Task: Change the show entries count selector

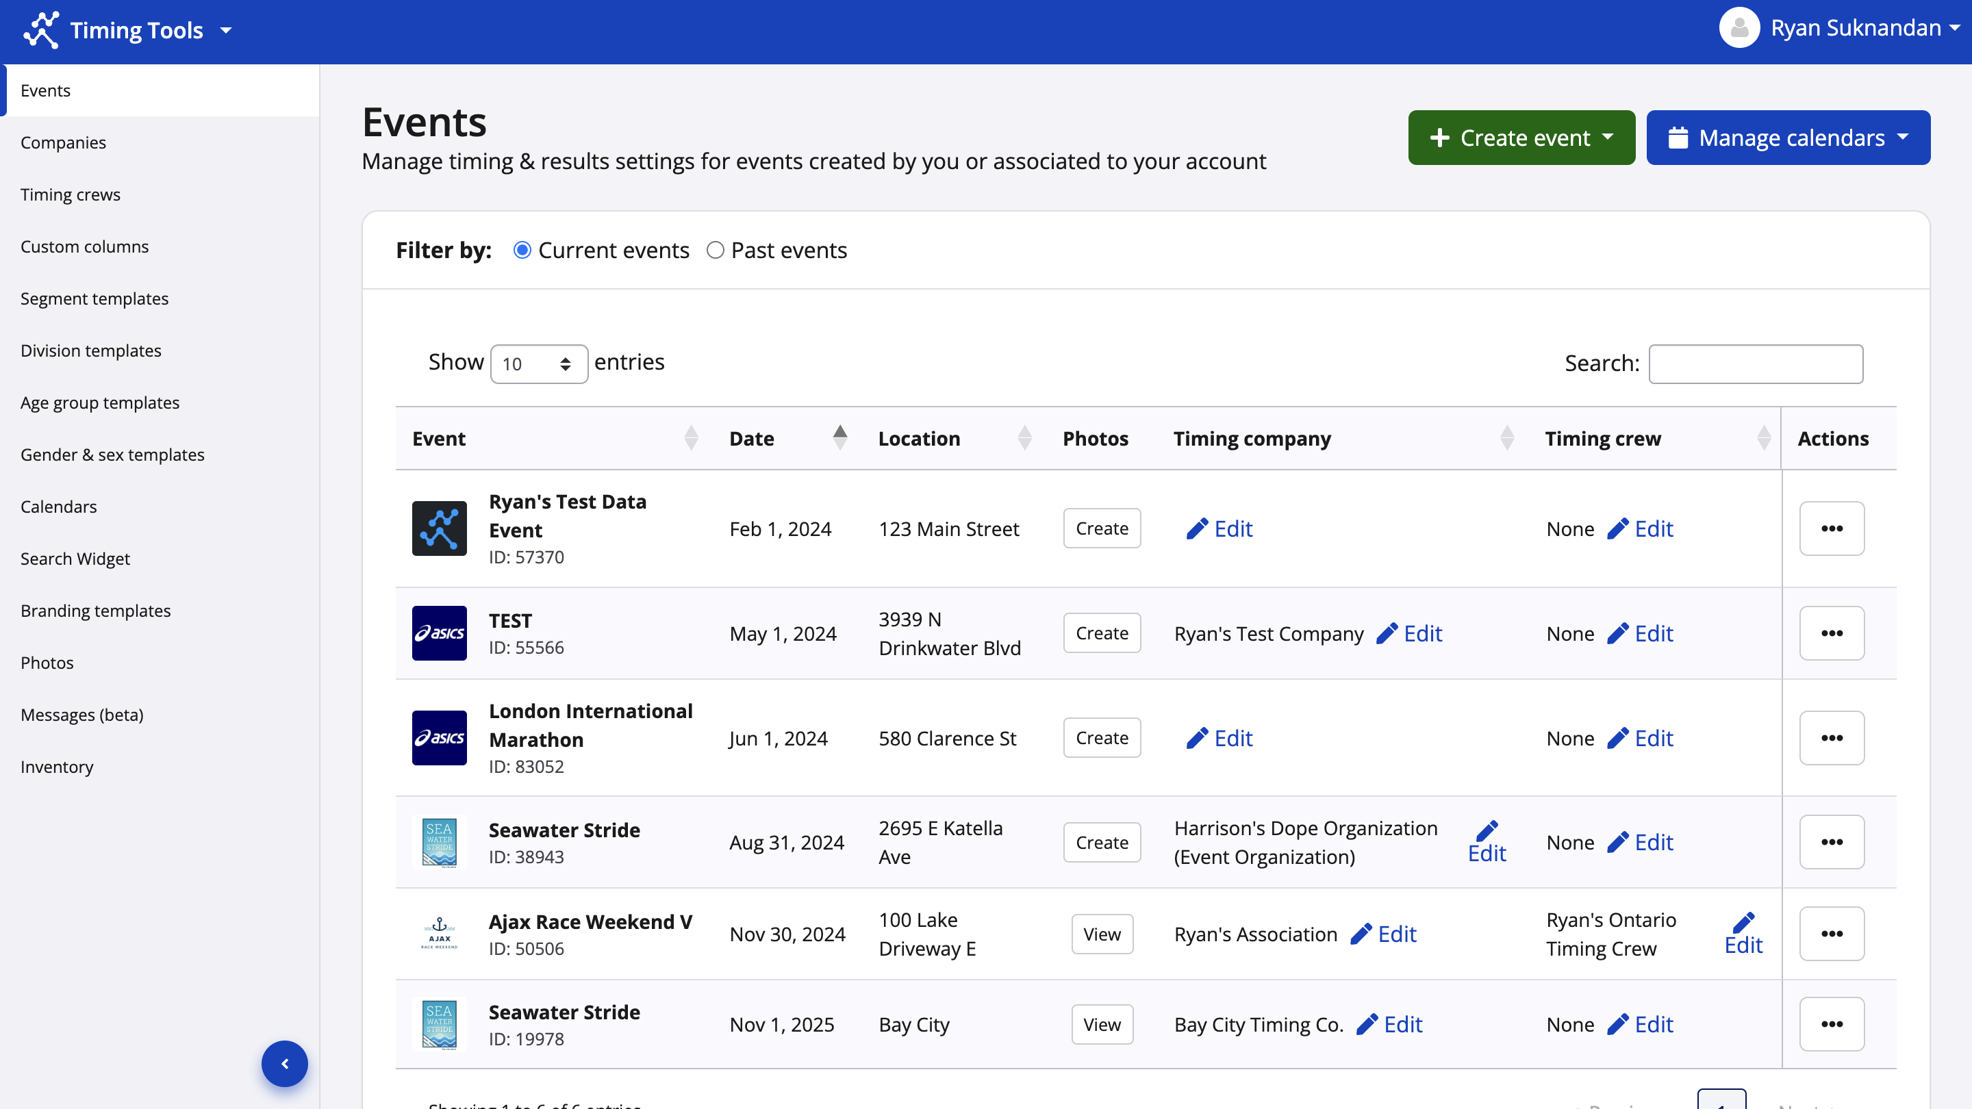Action: pos(538,364)
